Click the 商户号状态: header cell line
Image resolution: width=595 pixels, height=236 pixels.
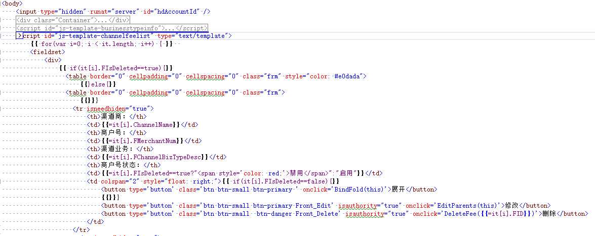point(124,165)
